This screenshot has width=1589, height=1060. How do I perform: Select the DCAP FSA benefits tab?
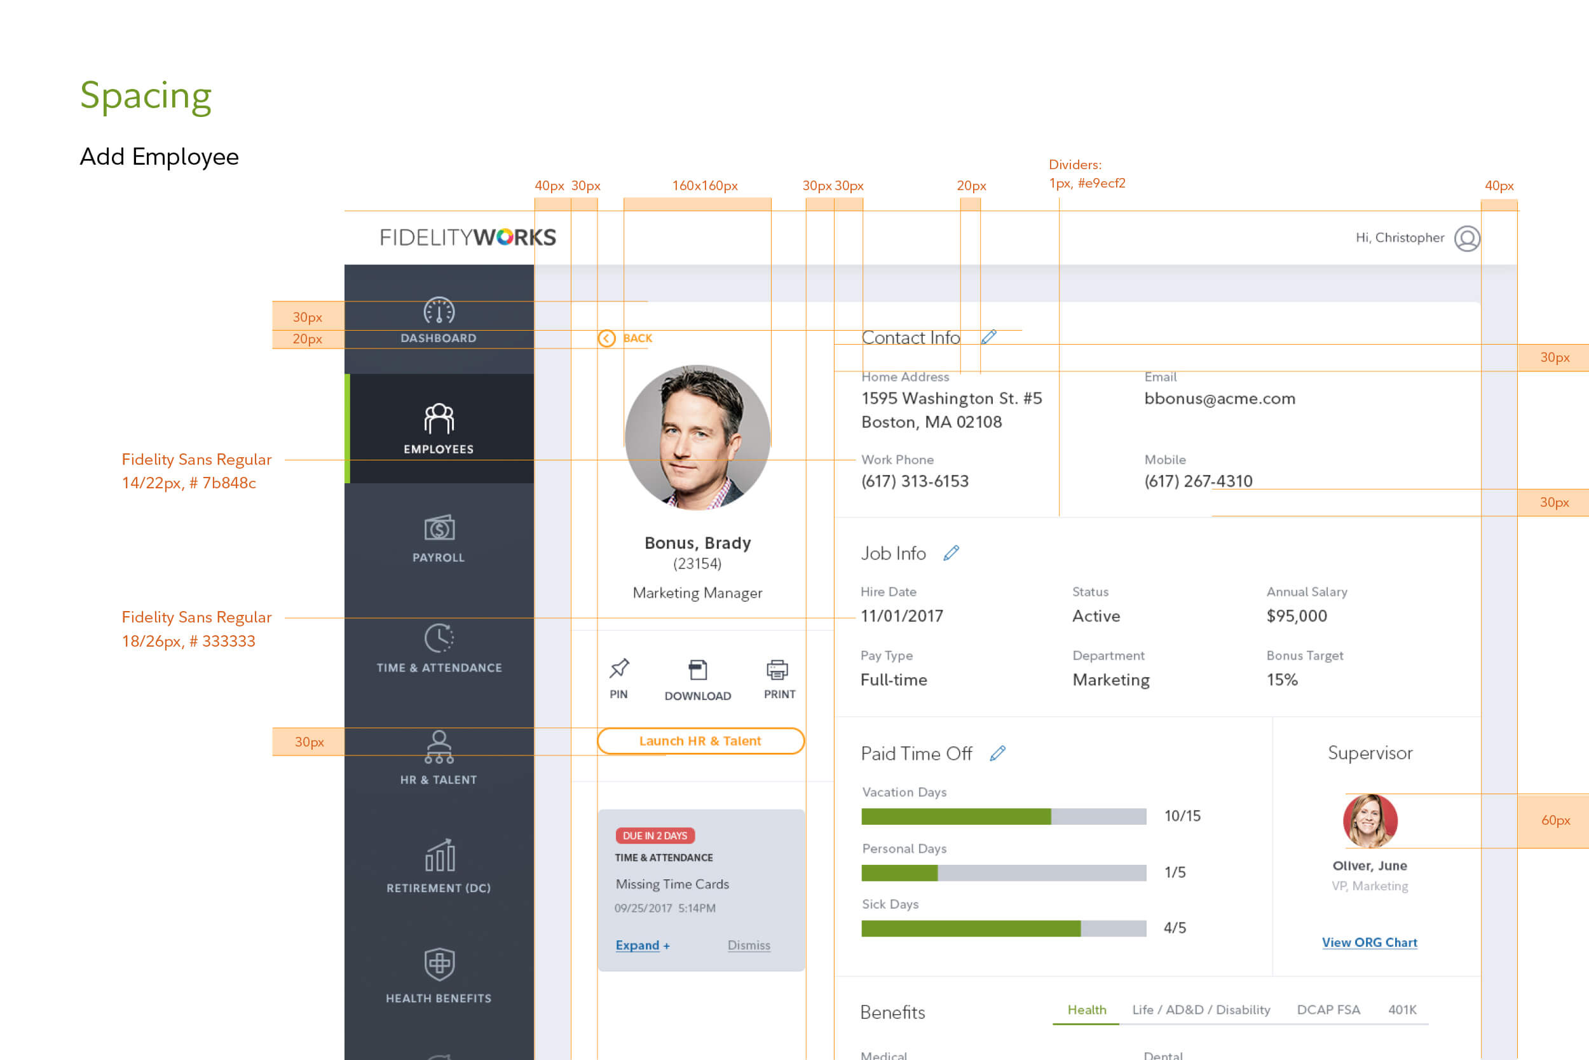point(1328,1009)
